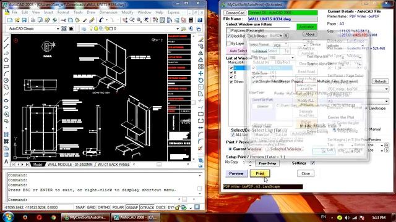The image size is (396, 222).
Task: Click the Windows Start button
Action: pyautogui.click(x=8, y=217)
